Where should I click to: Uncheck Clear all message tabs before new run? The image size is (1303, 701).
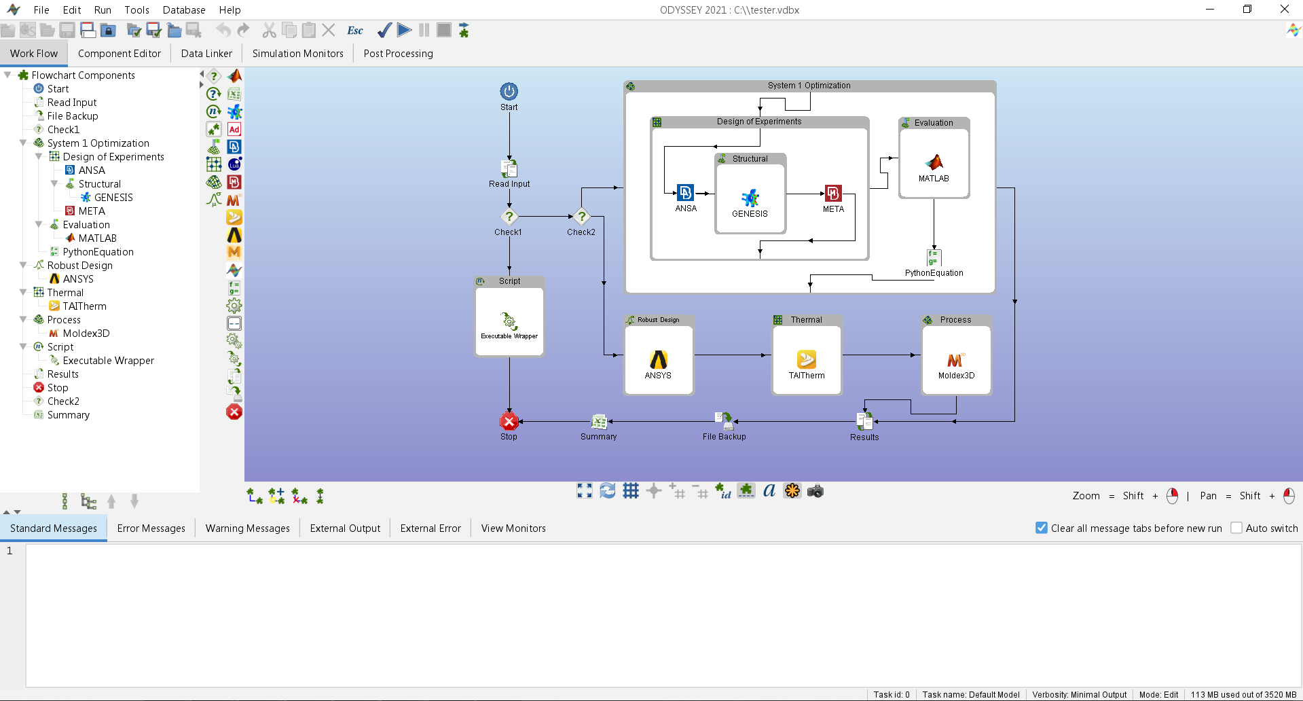coord(1041,528)
